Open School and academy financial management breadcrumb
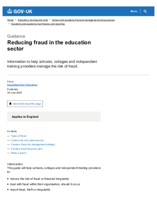Image resolution: width=157 pixels, height=204 pixels. (83, 20)
